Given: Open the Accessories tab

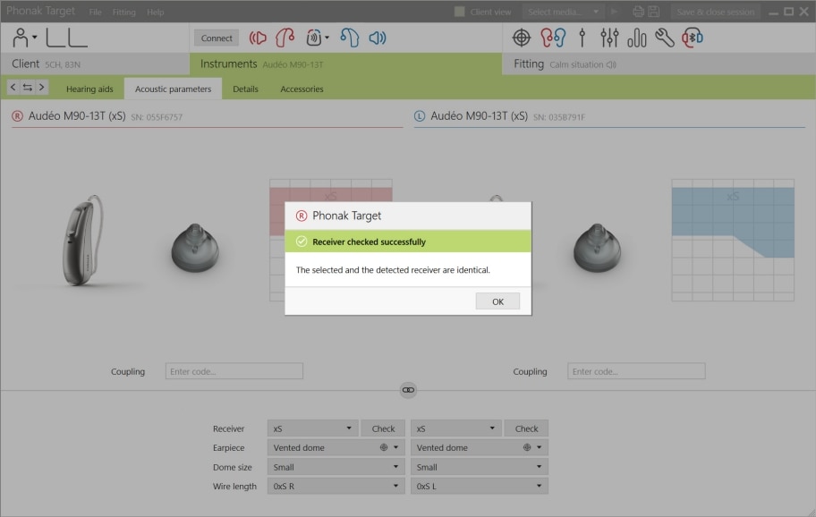Looking at the screenshot, I should click(302, 89).
